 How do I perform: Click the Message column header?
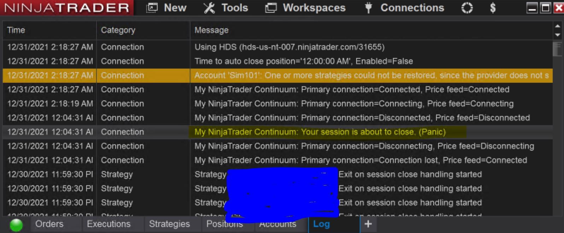coord(211,30)
